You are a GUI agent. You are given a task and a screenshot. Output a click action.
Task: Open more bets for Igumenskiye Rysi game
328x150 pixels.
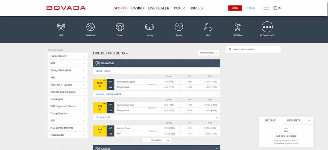tap(151, 108)
